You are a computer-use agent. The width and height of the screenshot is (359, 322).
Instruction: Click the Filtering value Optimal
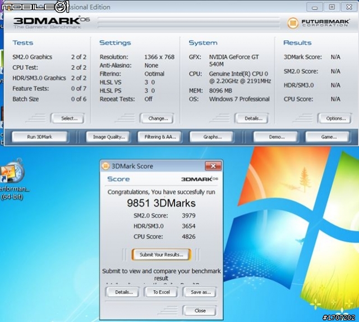pyautogui.click(x=154, y=74)
